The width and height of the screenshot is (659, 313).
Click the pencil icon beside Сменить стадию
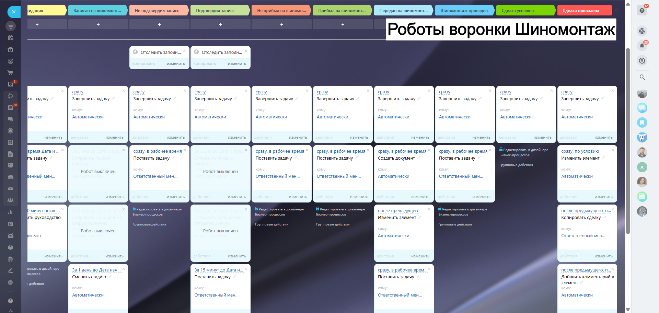click(x=110, y=277)
